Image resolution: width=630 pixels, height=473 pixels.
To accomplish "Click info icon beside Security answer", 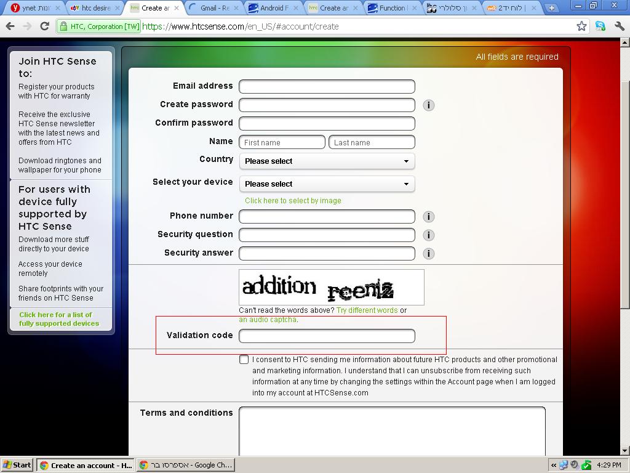I will click(x=429, y=254).
